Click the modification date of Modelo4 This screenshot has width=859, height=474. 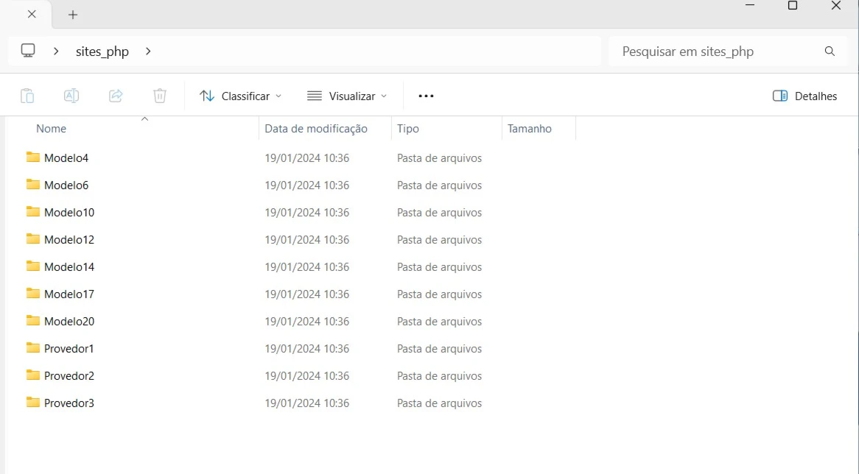point(306,158)
